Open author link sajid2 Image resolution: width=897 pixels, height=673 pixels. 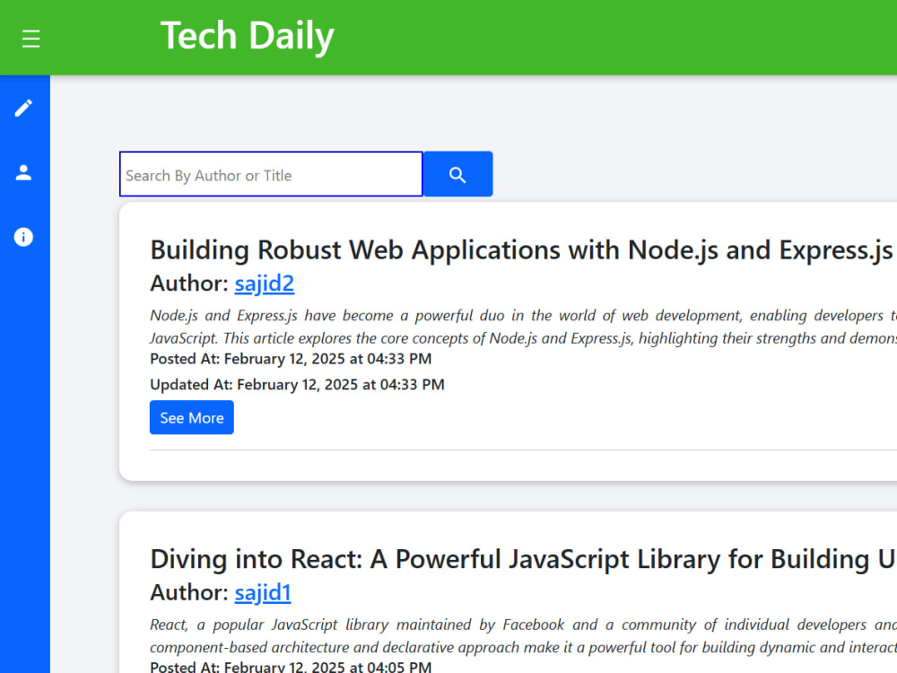[265, 284]
